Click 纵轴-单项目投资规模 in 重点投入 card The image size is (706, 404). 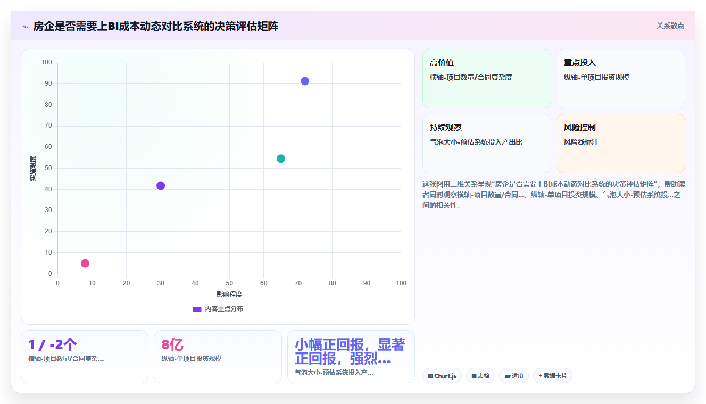point(596,78)
